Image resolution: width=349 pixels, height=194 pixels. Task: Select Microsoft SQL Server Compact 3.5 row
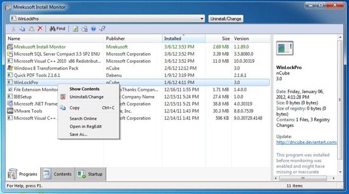point(138,54)
